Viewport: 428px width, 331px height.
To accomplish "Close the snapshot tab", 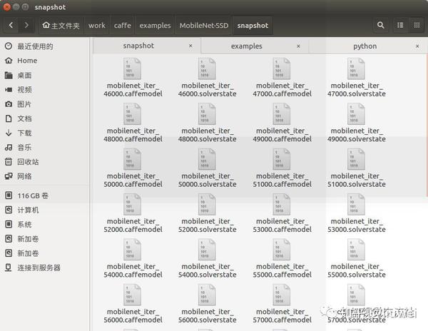I will tap(190, 46).
